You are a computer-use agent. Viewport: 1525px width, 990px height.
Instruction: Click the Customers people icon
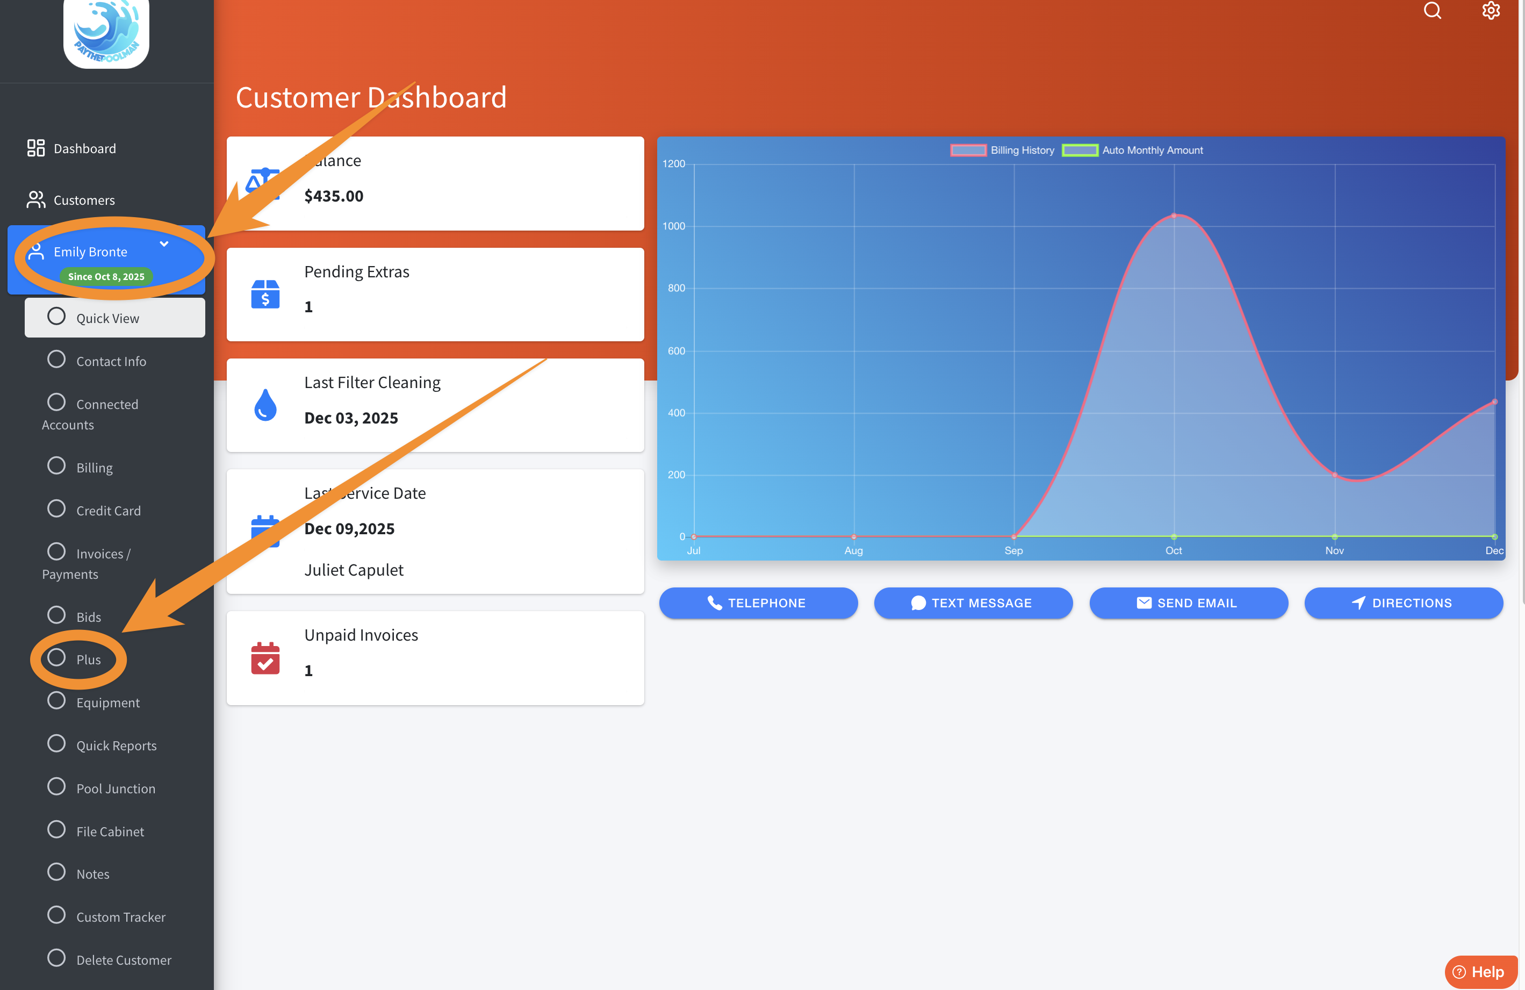click(36, 200)
